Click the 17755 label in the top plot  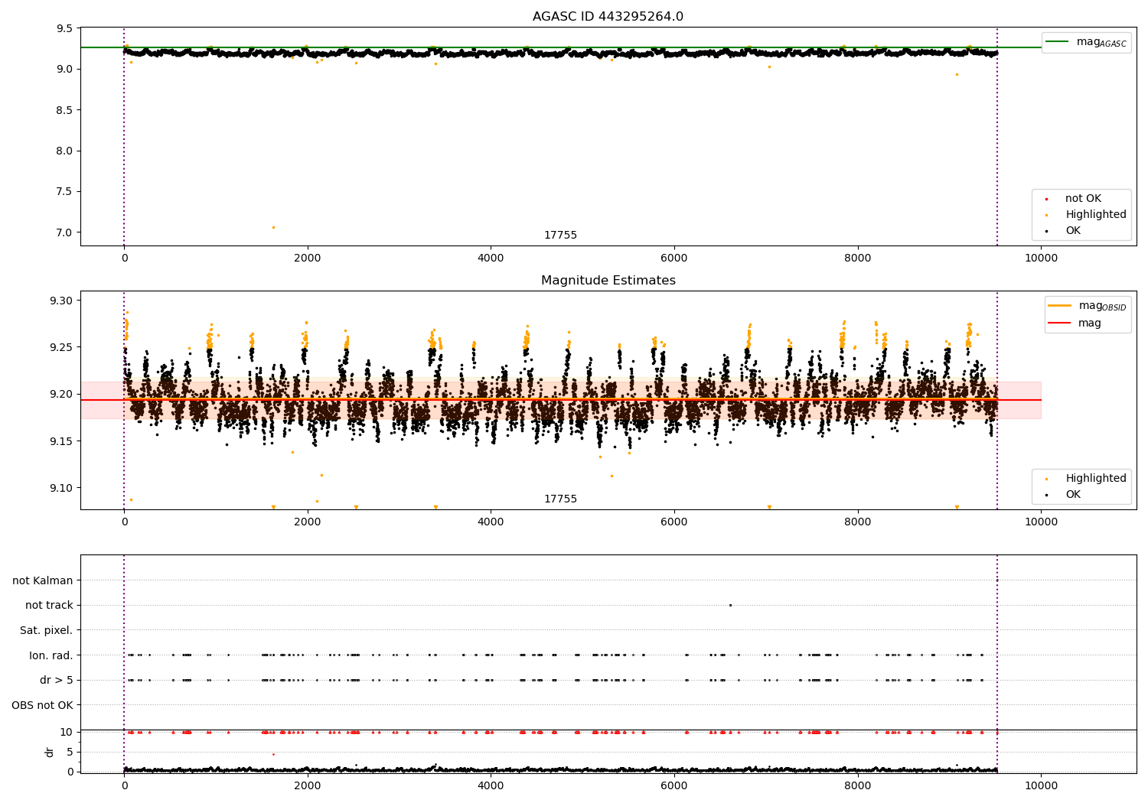[x=560, y=236]
